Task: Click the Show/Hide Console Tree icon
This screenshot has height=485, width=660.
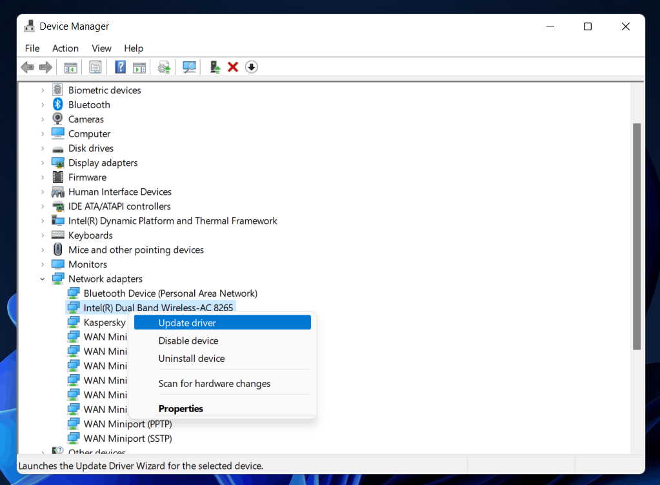Action: (70, 67)
